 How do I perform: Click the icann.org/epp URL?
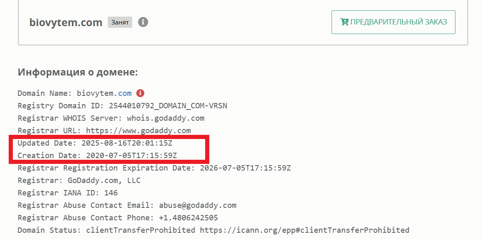coord(305,230)
